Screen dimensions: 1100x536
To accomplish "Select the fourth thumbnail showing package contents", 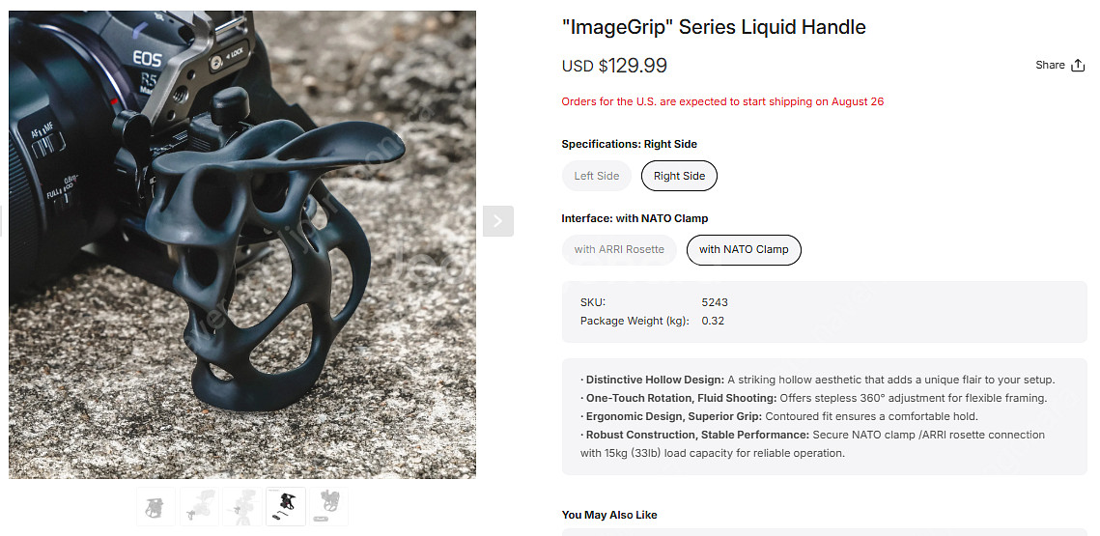I will (x=286, y=506).
